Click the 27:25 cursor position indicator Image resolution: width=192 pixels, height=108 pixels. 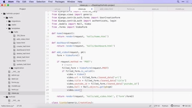coord(19,106)
